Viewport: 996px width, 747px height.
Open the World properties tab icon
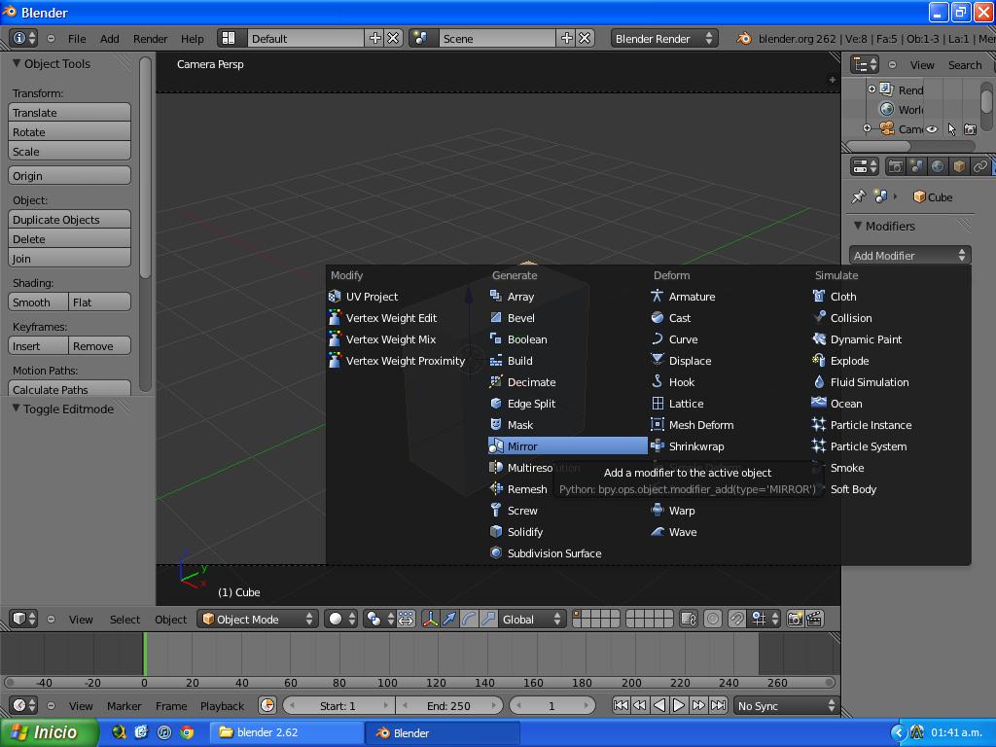938,166
